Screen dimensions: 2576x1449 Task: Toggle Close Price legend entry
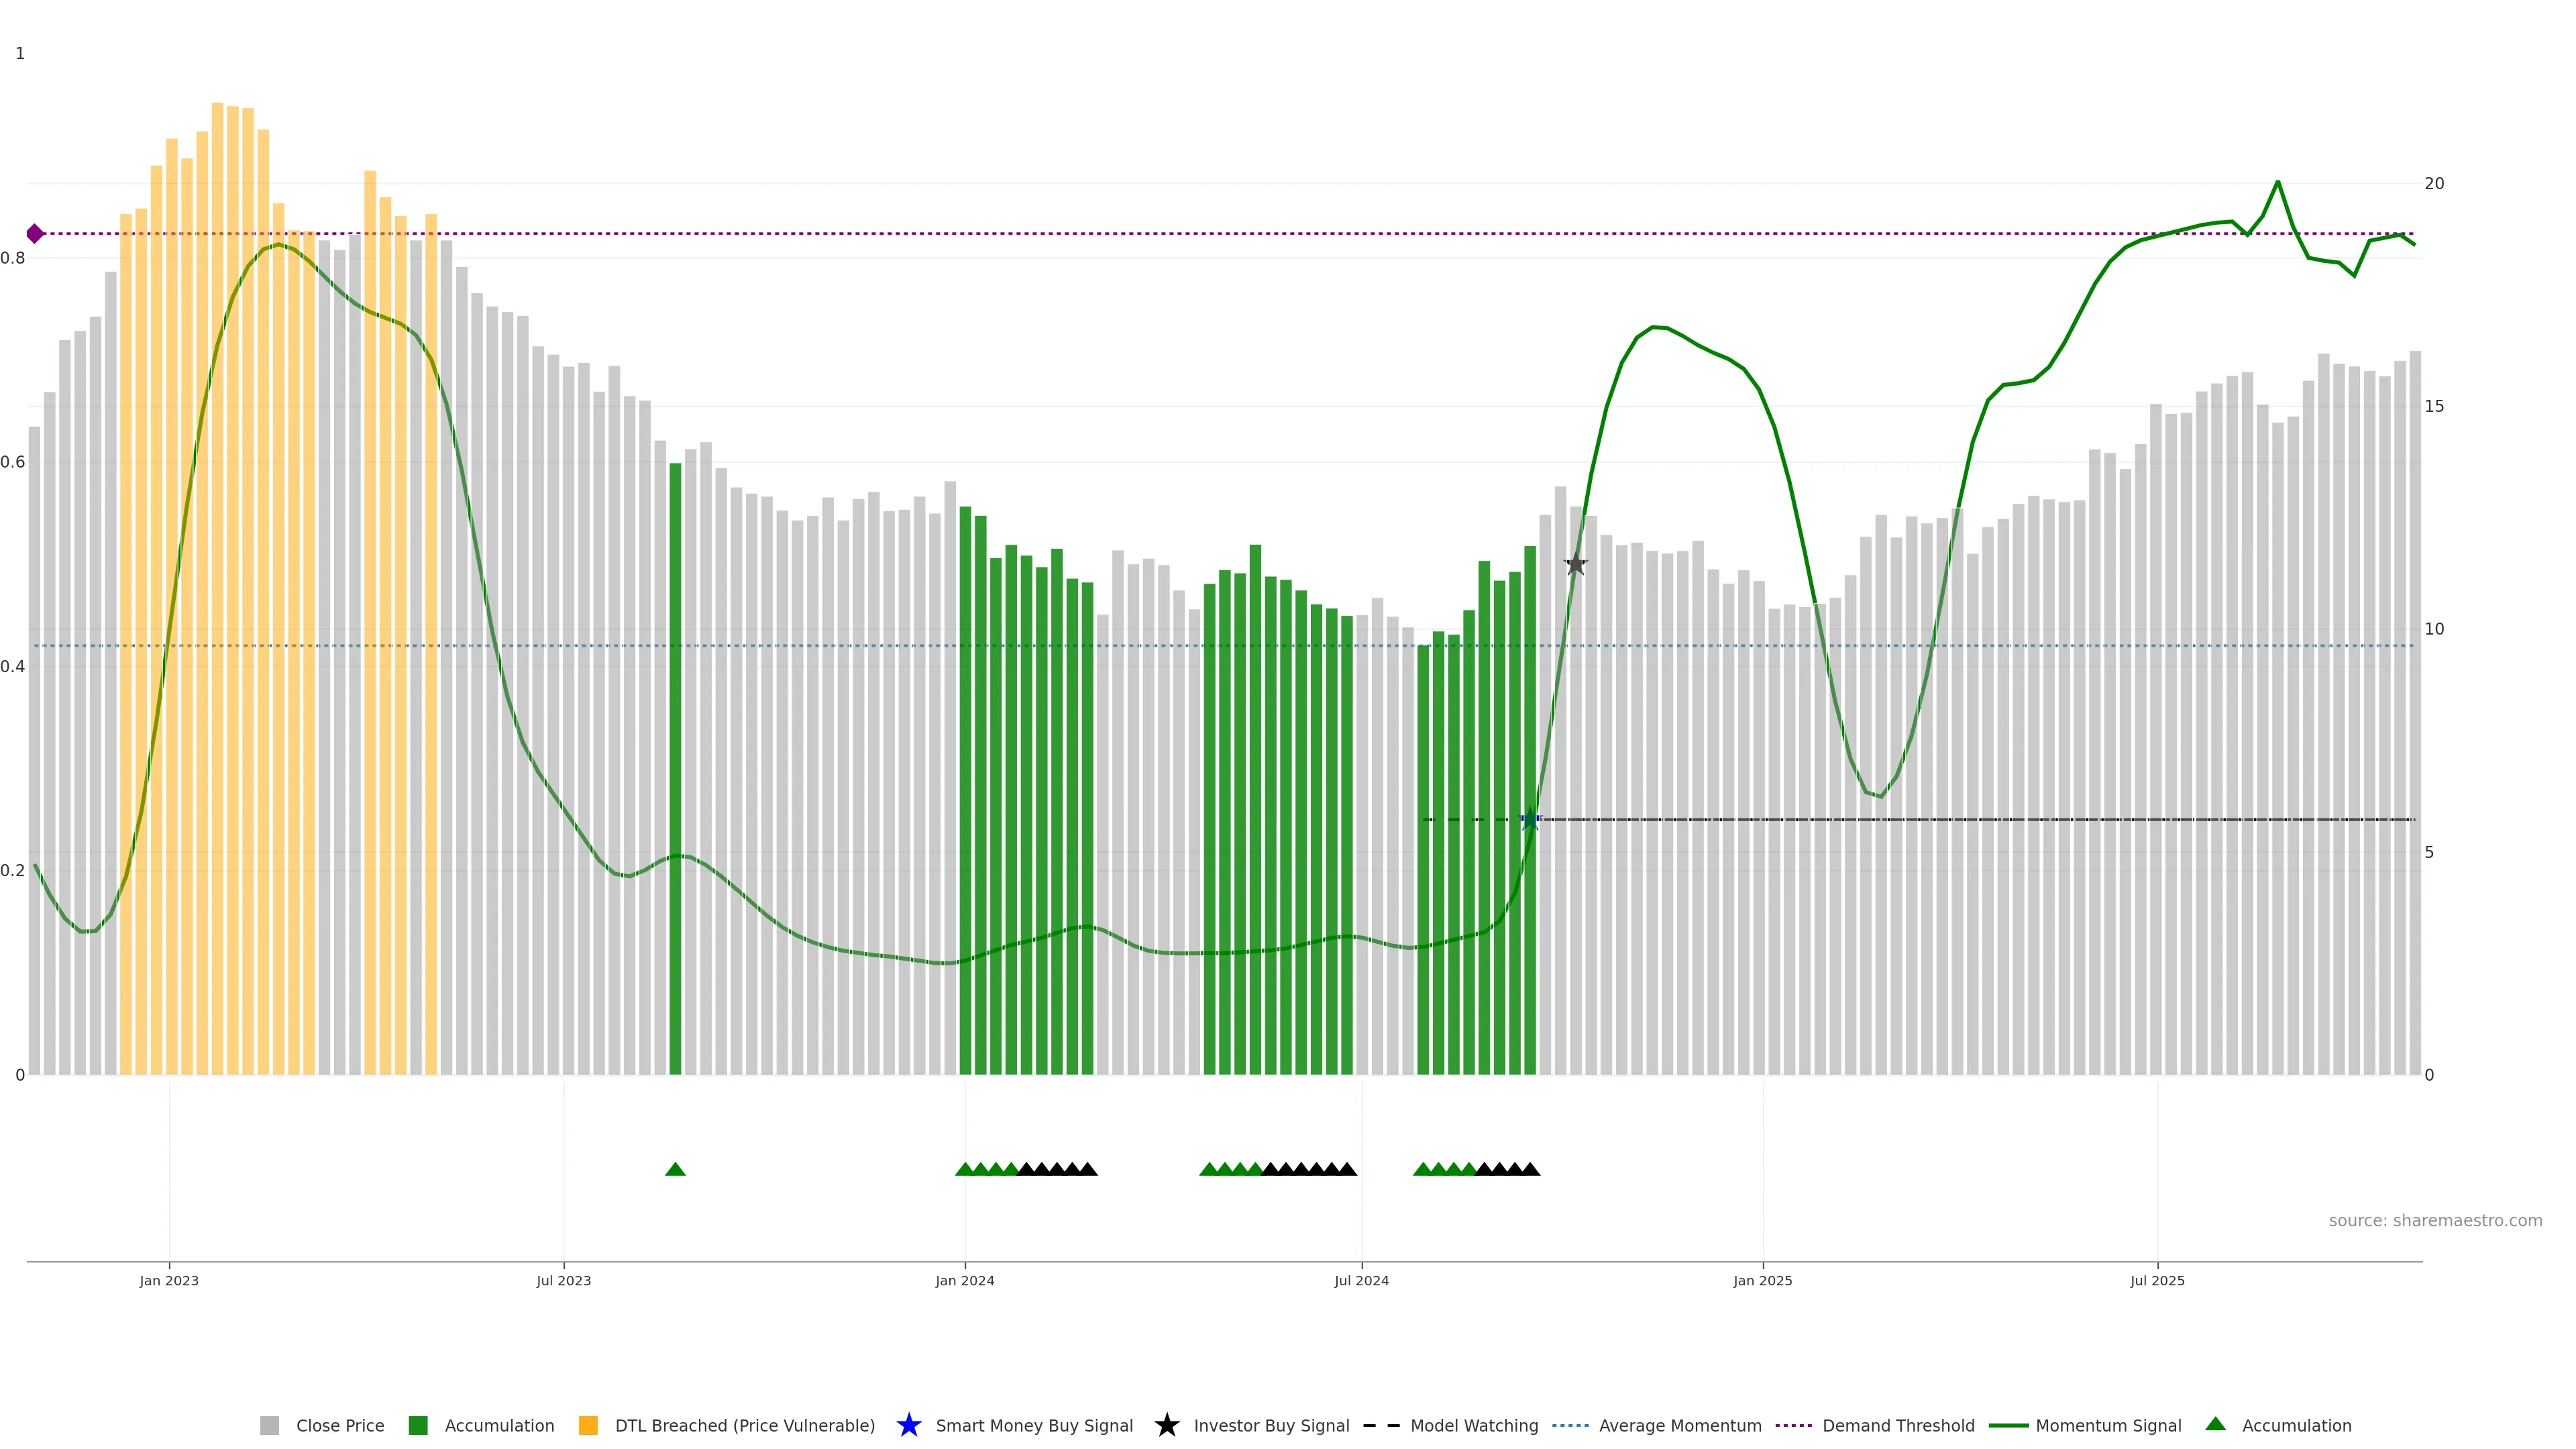339,1425
